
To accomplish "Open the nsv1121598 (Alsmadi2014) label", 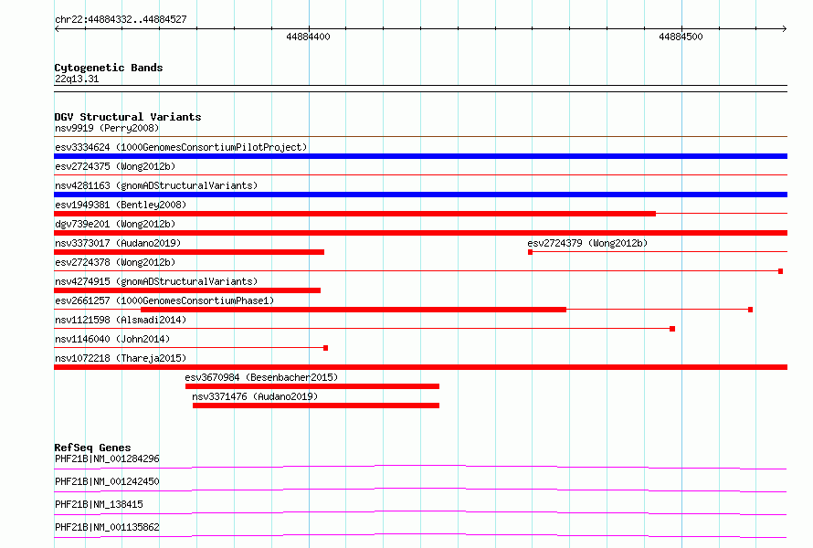I will click(121, 320).
